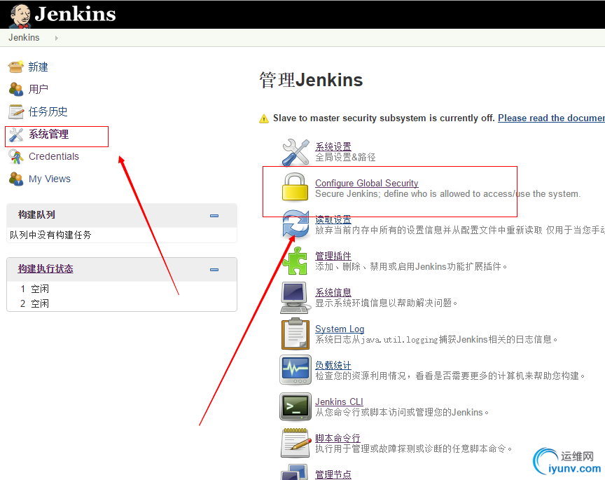This screenshot has width=605, height=480.
Task: Click the 用户 people icon in sidebar
Action: click(16, 89)
